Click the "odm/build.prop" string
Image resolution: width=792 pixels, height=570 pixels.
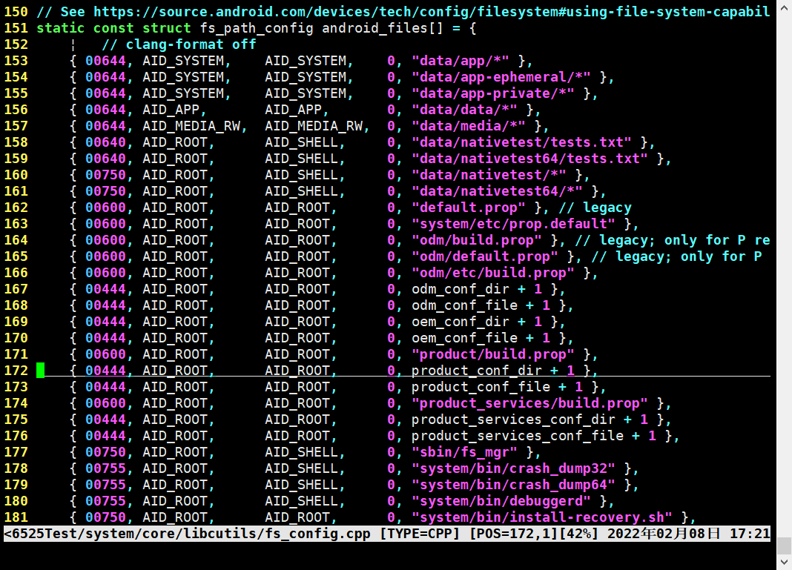[477, 240]
